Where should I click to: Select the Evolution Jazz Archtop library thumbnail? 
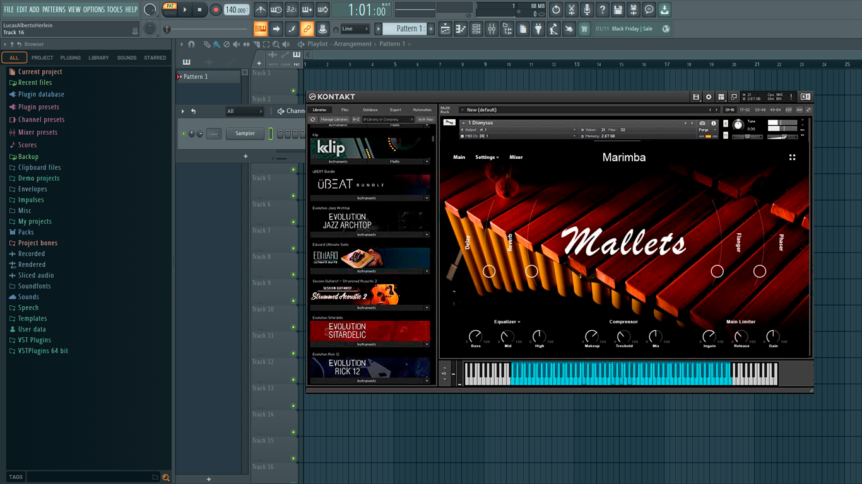pos(370,221)
